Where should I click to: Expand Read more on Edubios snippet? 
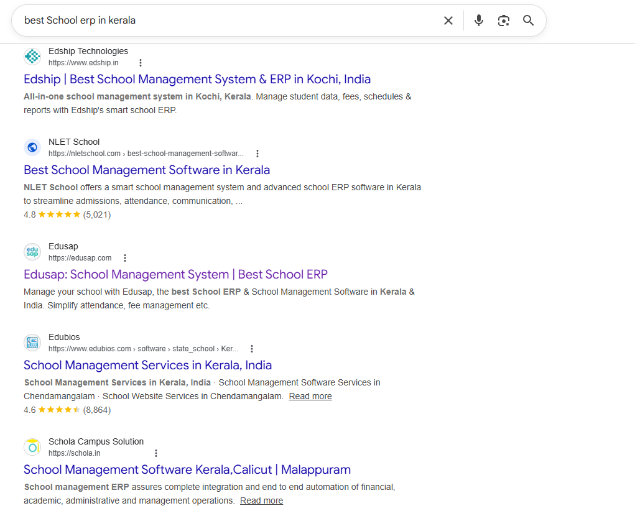point(310,396)
